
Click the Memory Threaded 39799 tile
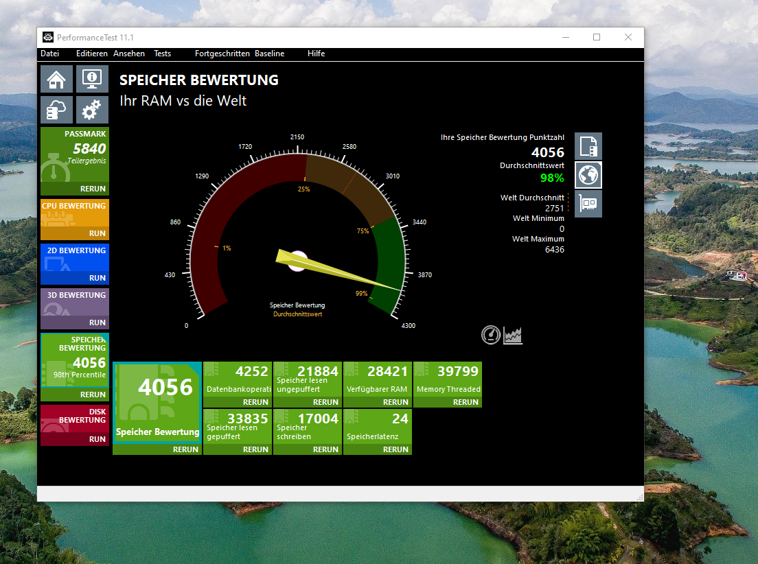click(448, 379)
